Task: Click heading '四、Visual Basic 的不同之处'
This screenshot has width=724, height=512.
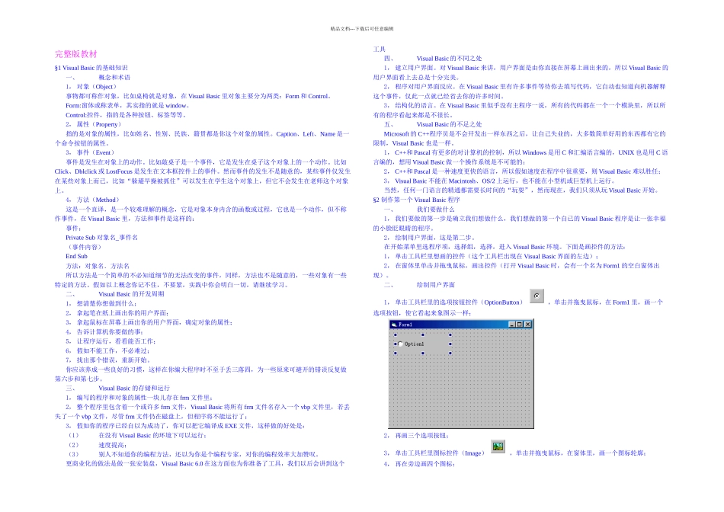Action: point(433,59)
